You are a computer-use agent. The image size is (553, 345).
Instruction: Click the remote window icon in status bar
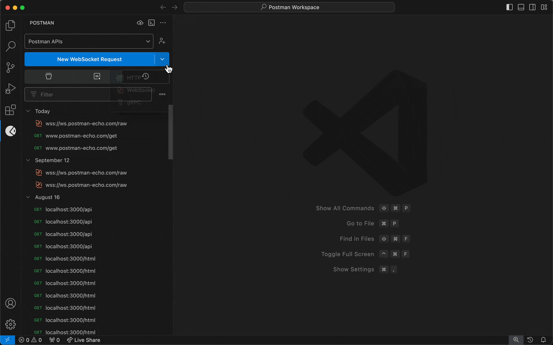point(7,340)
